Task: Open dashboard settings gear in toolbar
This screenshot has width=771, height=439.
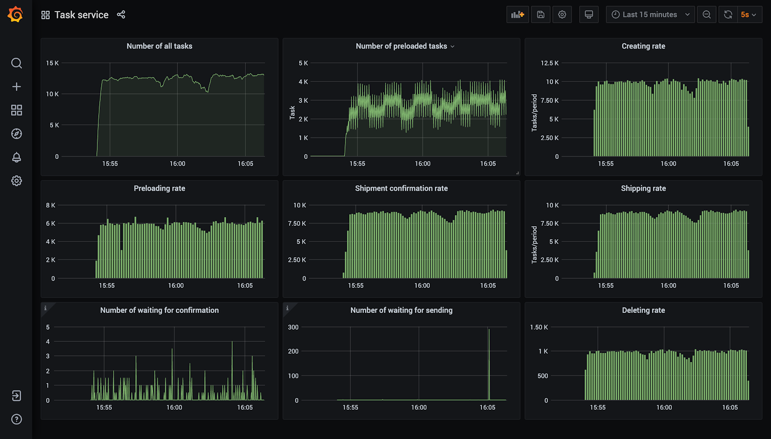Action: click(562, 14)
